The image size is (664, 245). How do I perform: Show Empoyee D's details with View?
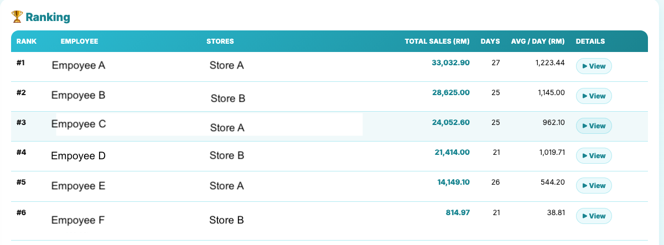point(594,156)
